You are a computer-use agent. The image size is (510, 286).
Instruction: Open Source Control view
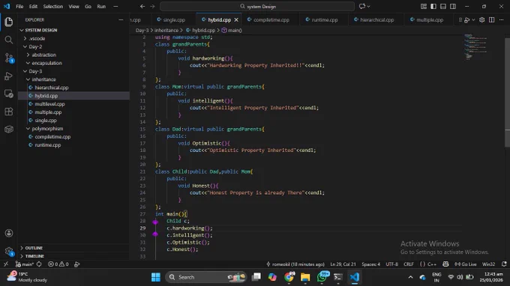(9, 58)
